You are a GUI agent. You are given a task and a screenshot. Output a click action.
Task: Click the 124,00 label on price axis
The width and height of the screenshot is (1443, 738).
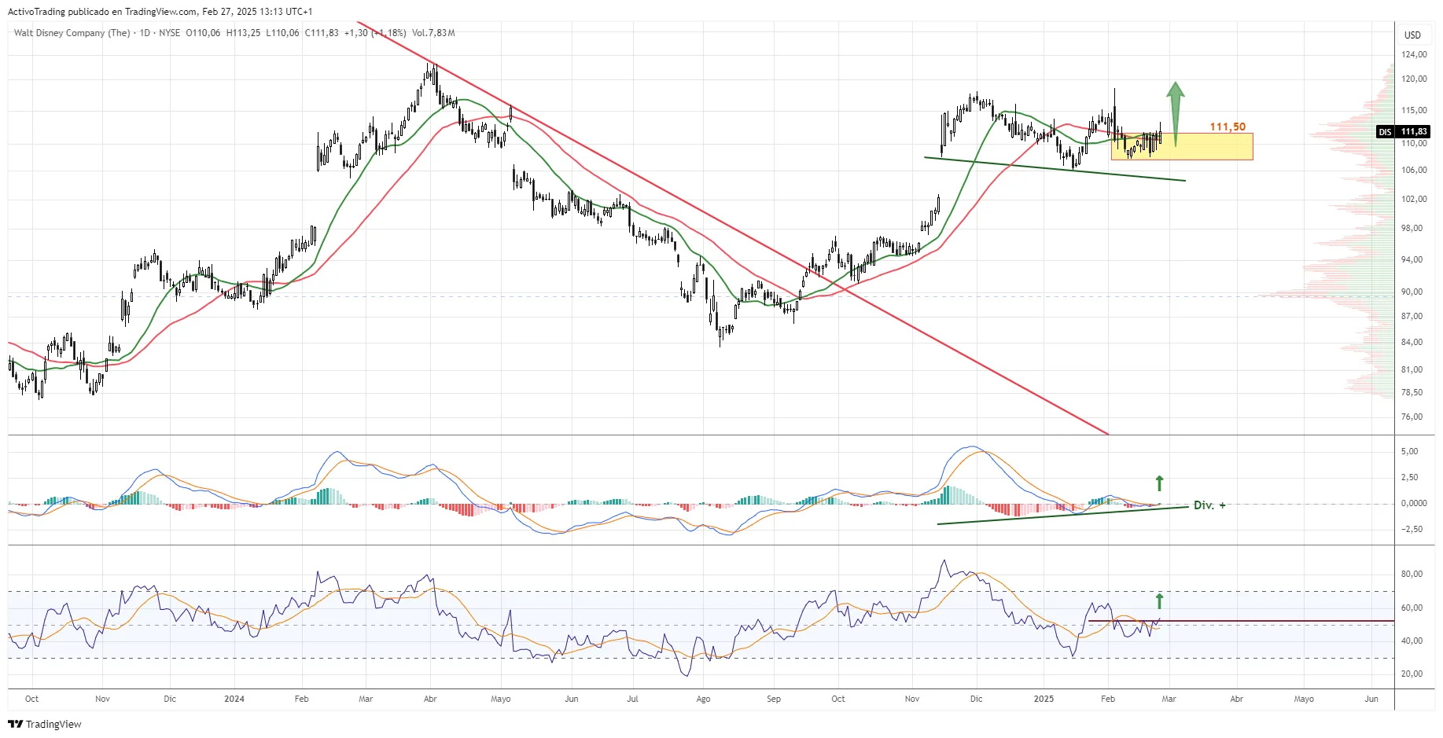click(x=1414, y=54)
